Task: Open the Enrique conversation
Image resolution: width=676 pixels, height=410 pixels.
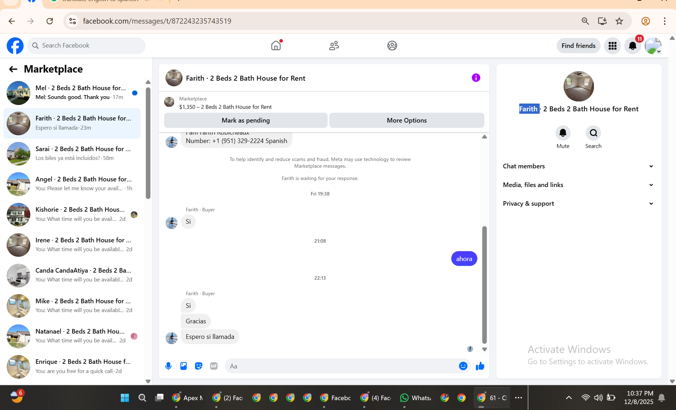Action: coord(72,367)
